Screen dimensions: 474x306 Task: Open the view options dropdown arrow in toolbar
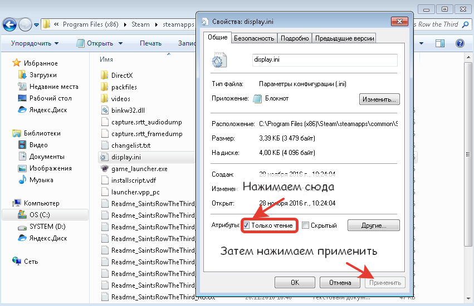[421, 43]
